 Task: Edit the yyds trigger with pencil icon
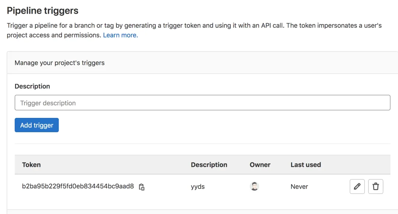point(357,187)
